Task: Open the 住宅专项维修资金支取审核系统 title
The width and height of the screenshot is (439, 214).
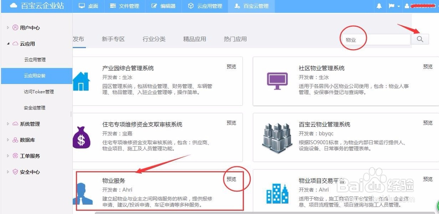Action: coord(142,124)
